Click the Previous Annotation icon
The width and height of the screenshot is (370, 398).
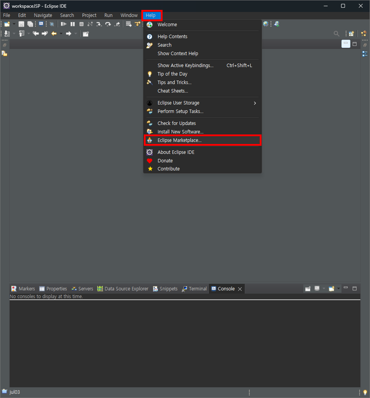(22, 34)
